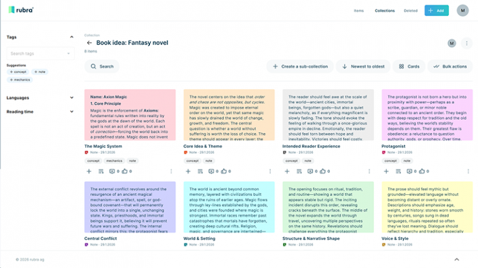Add the 'mechanics' suggested tag filter

[x=19, y=80]
